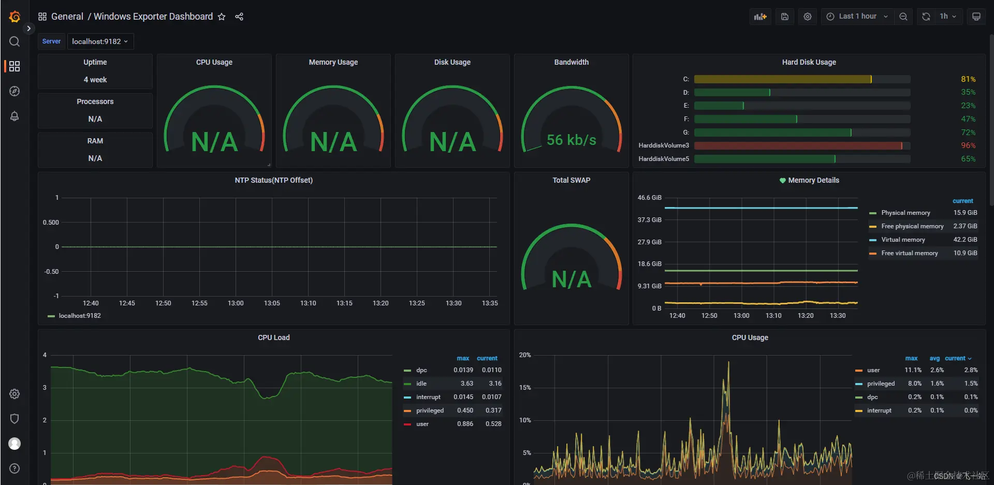This screenshot has height=485, width=994.
Task: Open the Memory Details panel title
Action: point(814,180)
